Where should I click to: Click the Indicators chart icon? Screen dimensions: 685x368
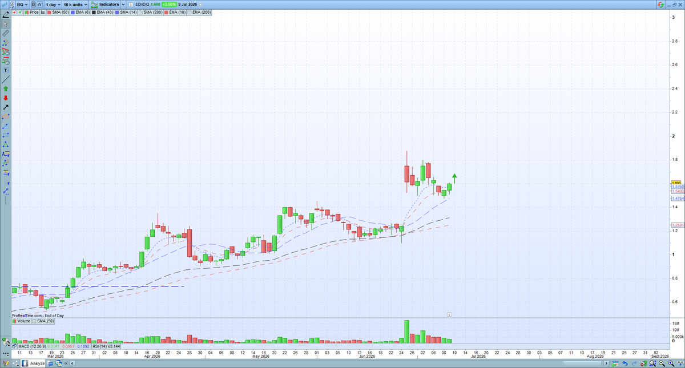click(x=93, y=5)
